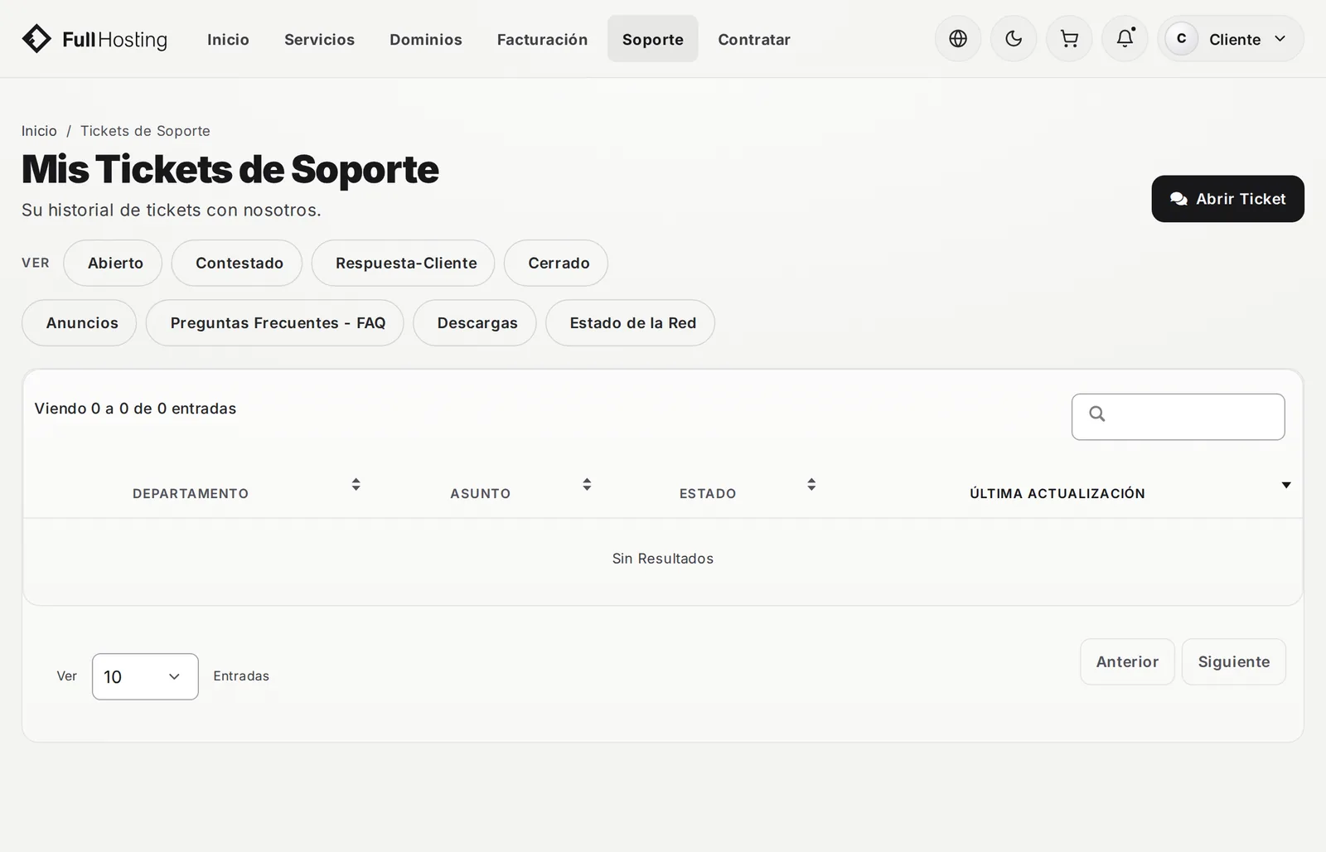The width and height of the screenshot is (1326, 852).
Task: Click the search magnifier icon
Action: [1097, 414]
